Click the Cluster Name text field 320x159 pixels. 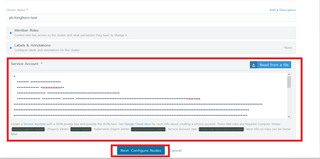pyautogui.click(x=151, y=18)
